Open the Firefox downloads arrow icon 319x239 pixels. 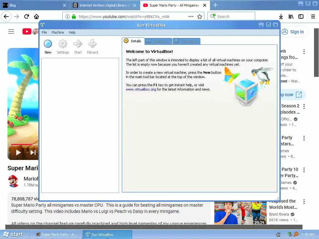pyautogui.click(x=281, y=16)
